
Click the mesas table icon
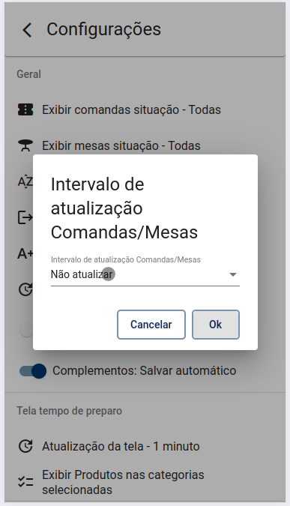tap(25, 145)
